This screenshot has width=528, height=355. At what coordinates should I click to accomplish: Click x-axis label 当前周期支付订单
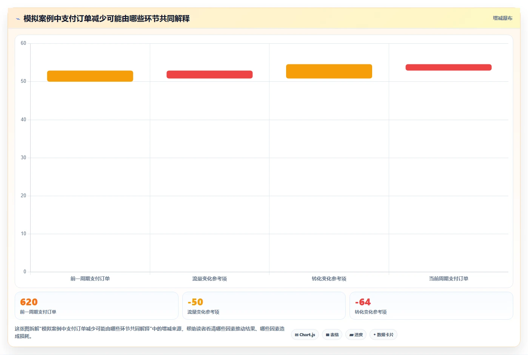(x=448, y=279)
